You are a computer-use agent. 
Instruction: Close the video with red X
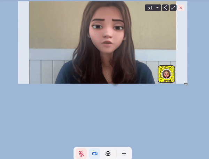(x=181, y=8)
